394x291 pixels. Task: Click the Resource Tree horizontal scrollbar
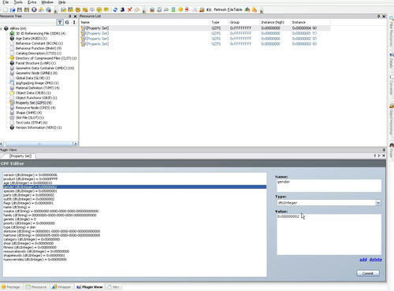click(x=39, y=144)
